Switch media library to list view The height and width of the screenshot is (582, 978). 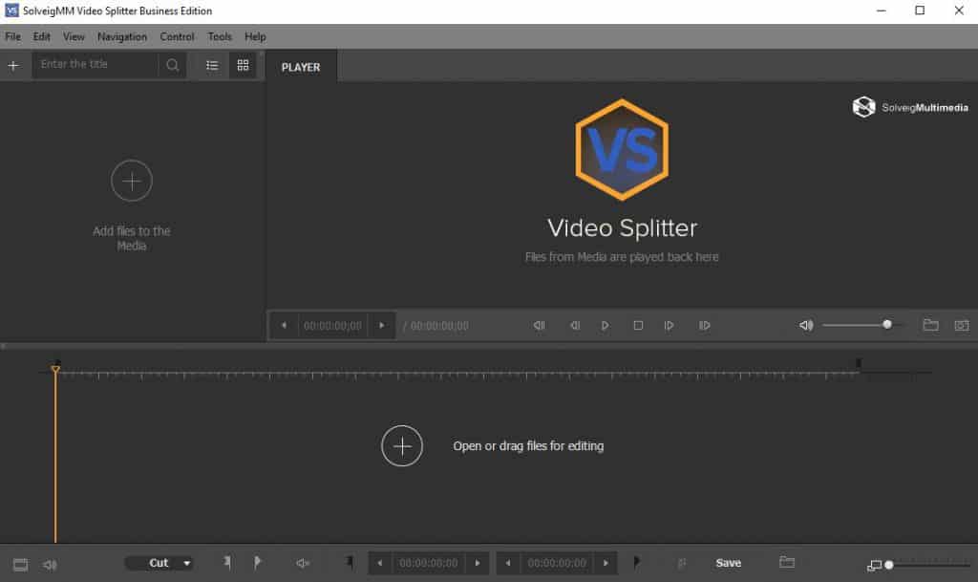coord(212,66)
